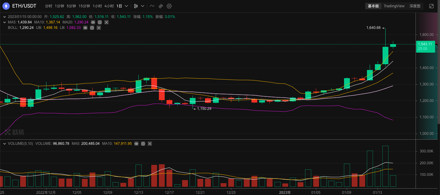Switch to the TradingView tab
This screenshot has height=195, width=440.
click(x=394, y=6)
